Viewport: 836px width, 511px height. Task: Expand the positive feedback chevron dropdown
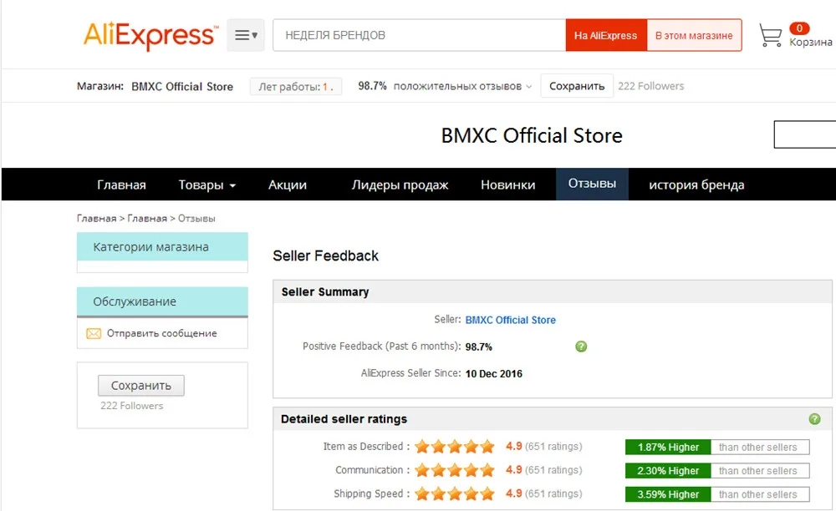[529, 87]
